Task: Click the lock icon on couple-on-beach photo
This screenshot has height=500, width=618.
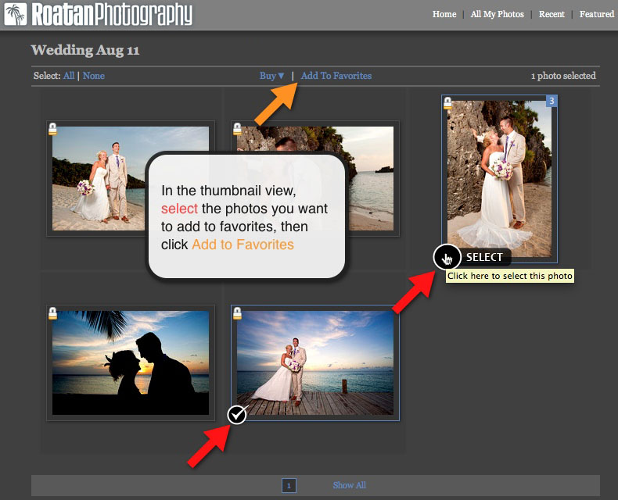Action: tap(52, 129)
